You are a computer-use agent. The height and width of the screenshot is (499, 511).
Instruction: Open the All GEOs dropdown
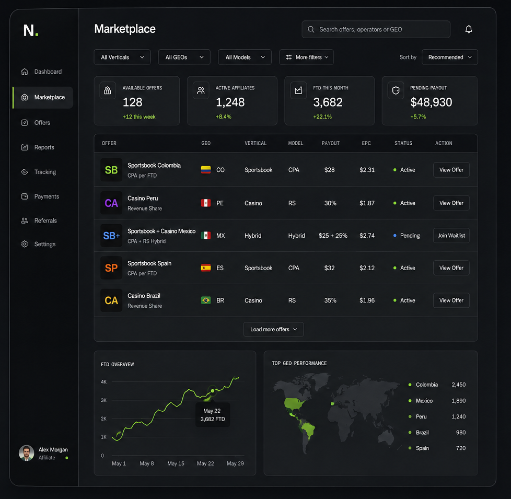184,57
